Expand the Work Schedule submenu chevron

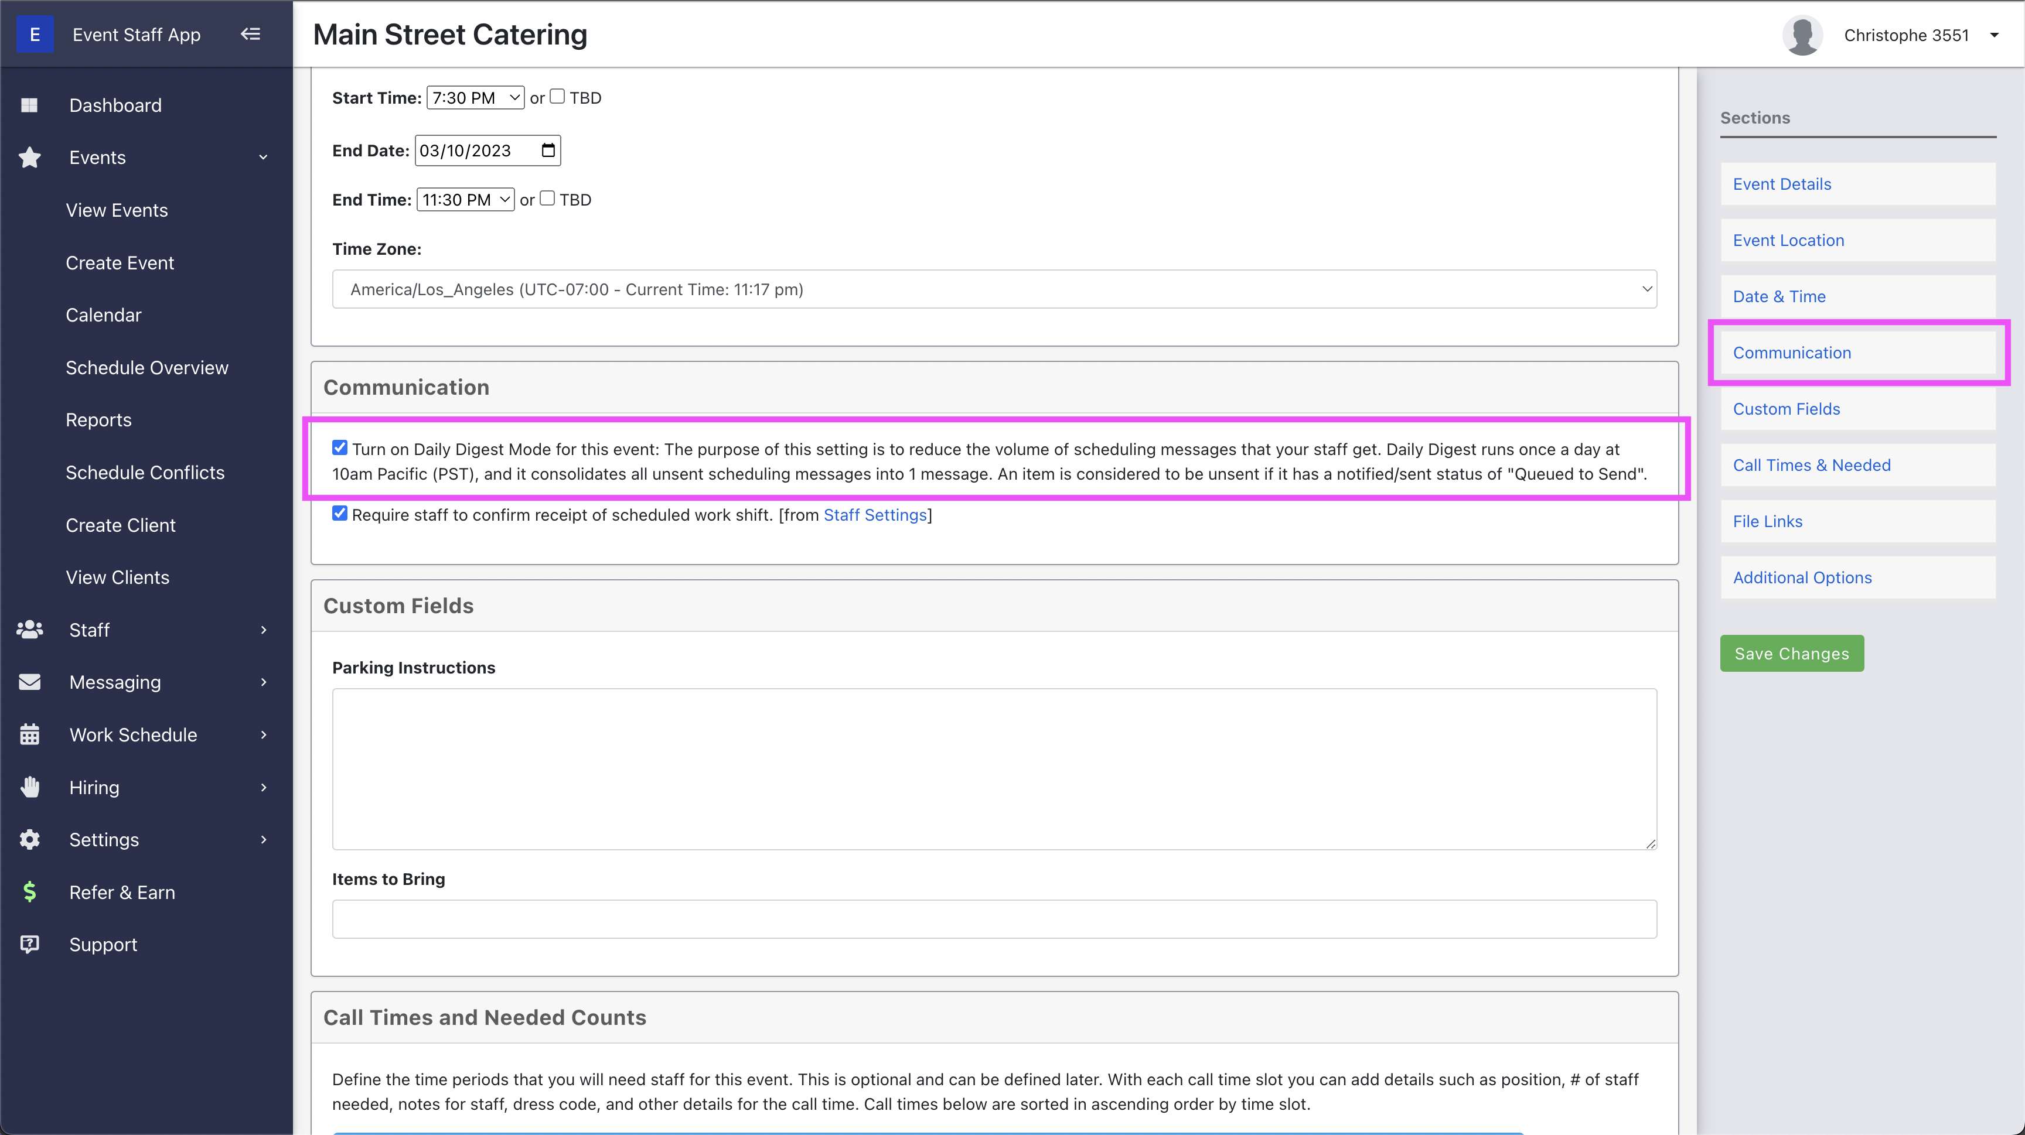point(263,734)
